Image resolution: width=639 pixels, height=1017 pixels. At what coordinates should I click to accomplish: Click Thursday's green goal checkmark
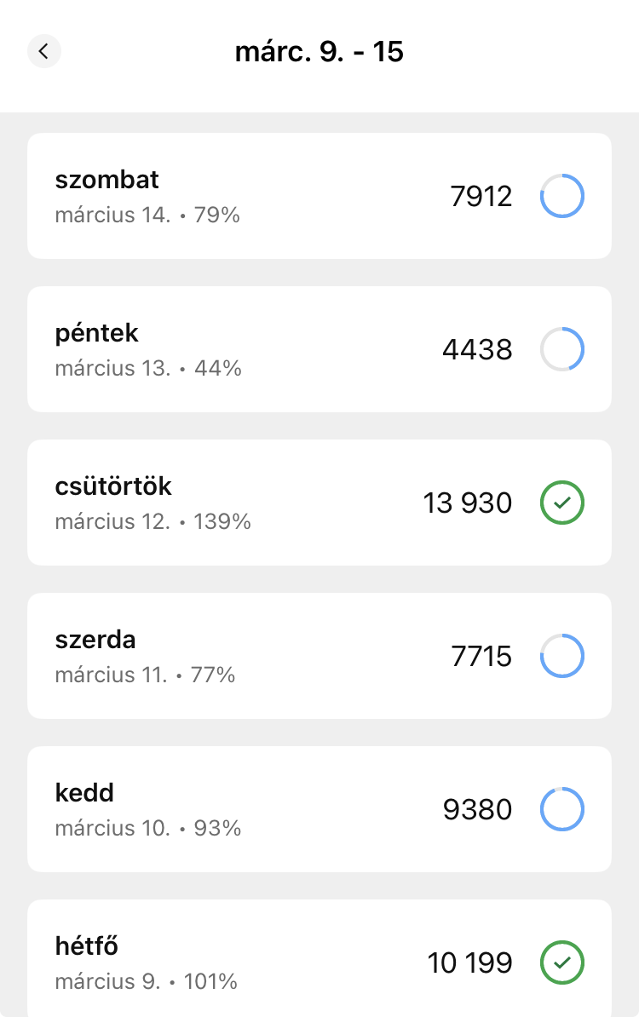coord(562,503)
